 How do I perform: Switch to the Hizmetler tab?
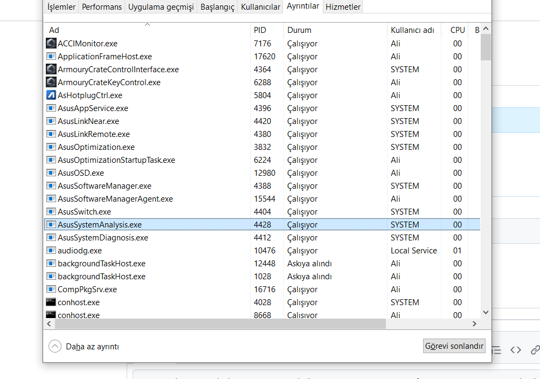(x=342, y=6)
